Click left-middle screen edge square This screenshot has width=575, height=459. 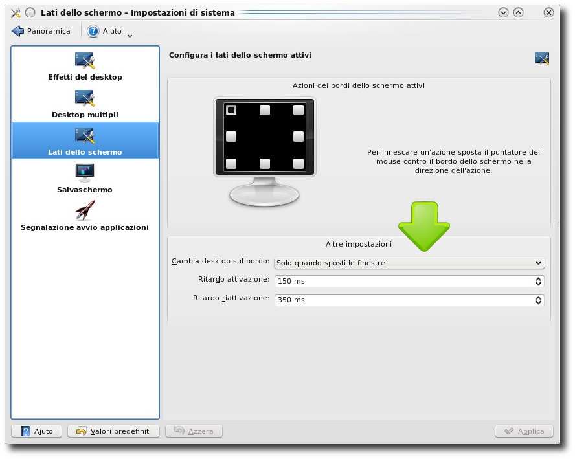[231, 137]
